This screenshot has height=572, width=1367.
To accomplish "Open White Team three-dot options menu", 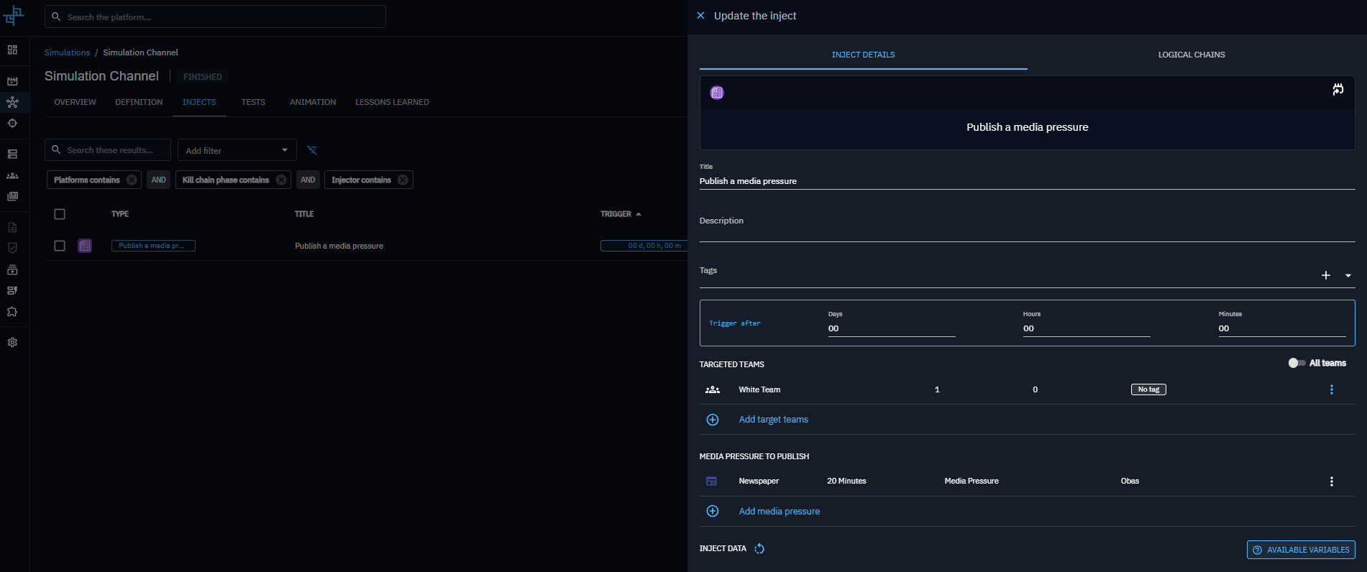I will pos(1331,389).
